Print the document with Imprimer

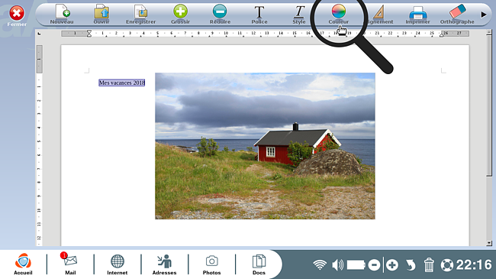pyautogui.click(x=417, y=15)
